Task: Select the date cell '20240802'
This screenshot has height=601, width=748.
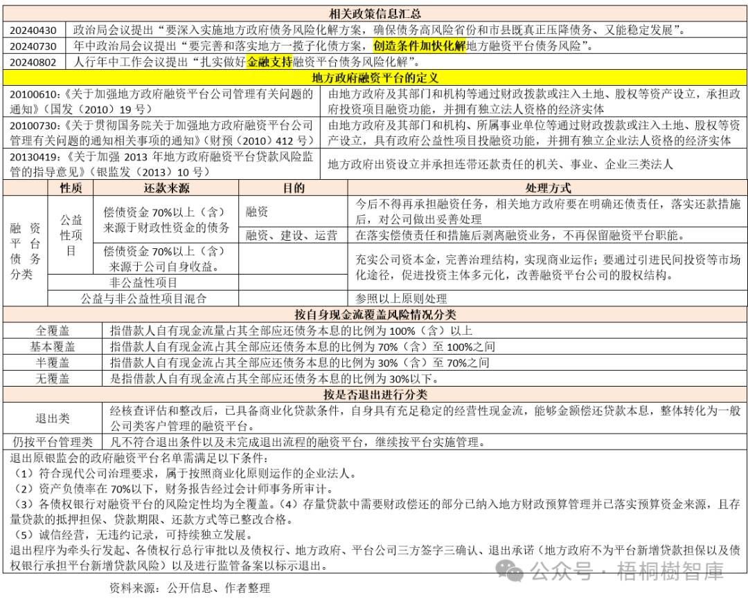Action: tap(33, 62)
